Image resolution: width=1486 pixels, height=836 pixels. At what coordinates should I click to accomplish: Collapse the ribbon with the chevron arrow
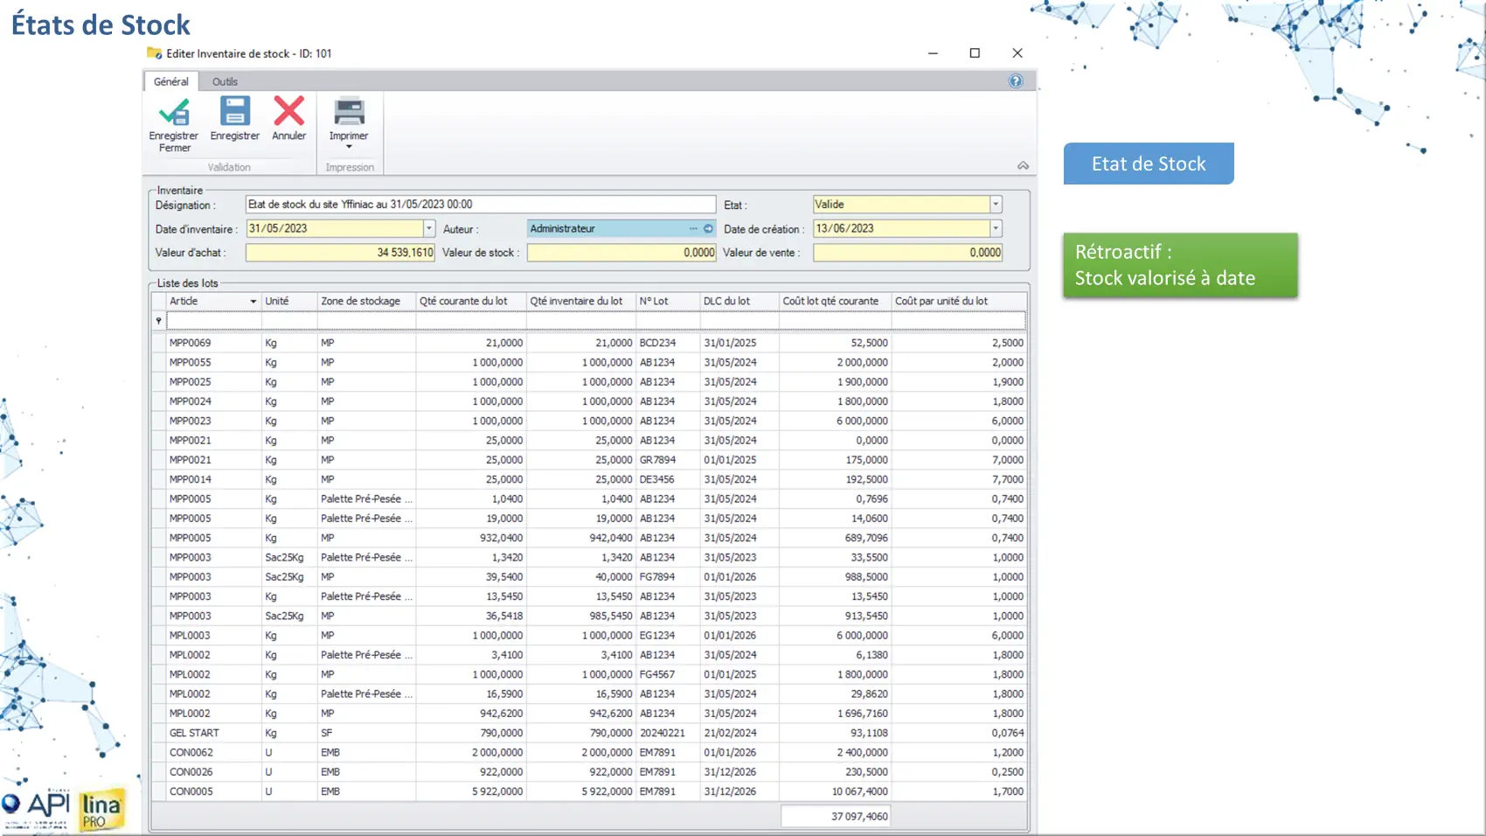coord(1023,166)
